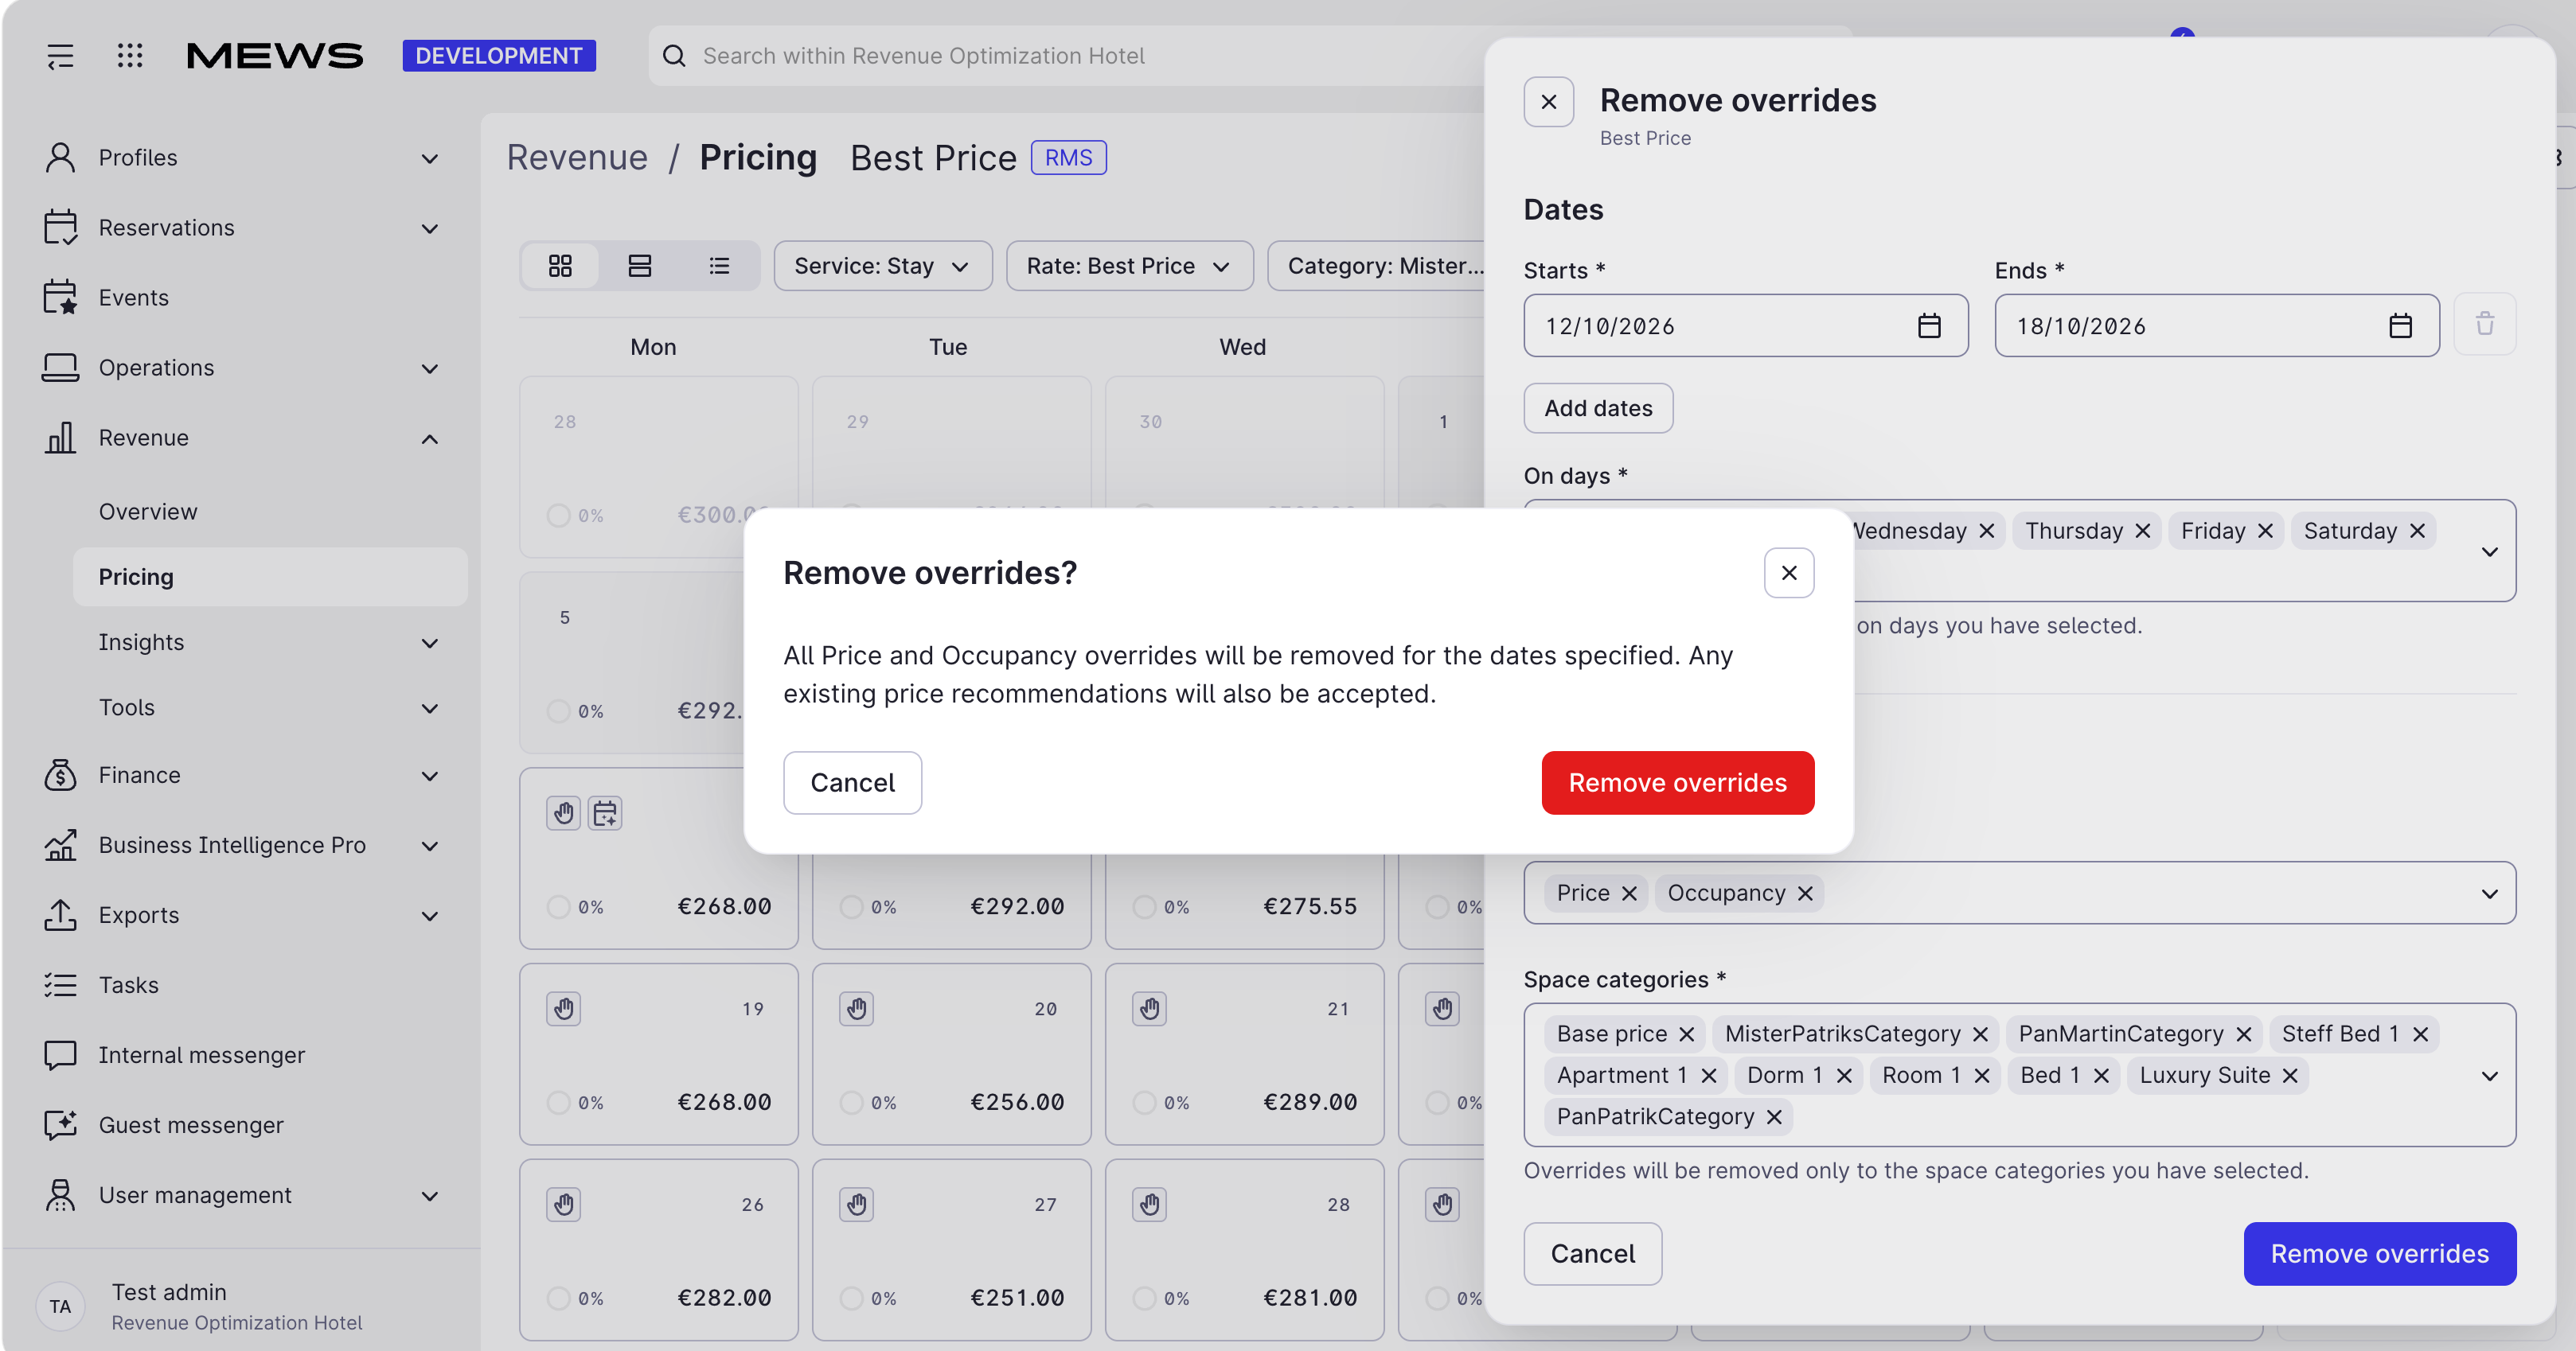The image size is (2576, 1351).
Task: Open the Starts date calendar picker icon
Action: [1929, 325]
